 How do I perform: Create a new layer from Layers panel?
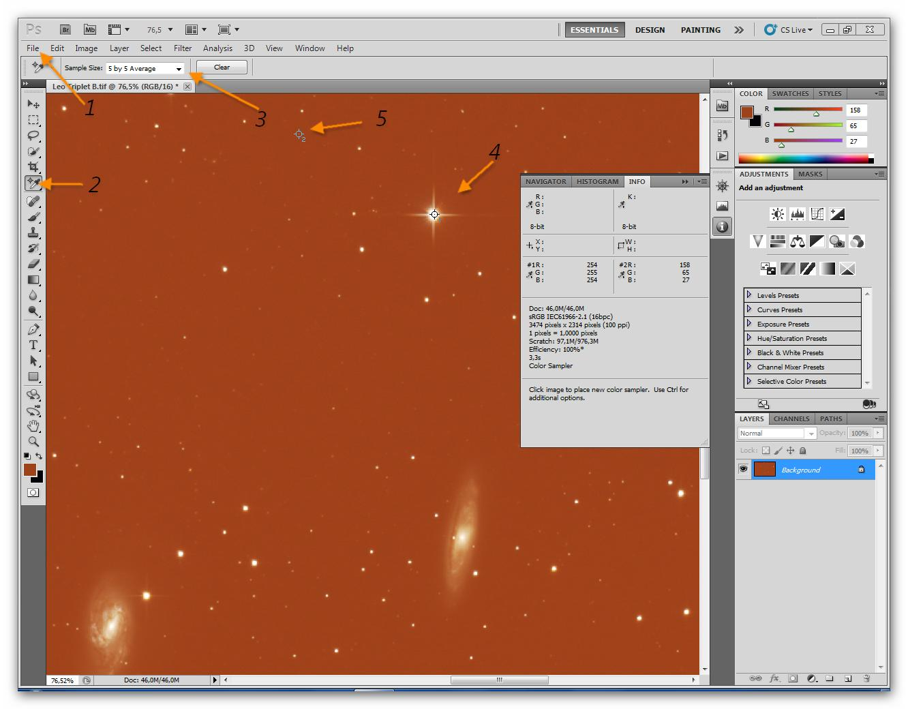click(x=848, y=678)
